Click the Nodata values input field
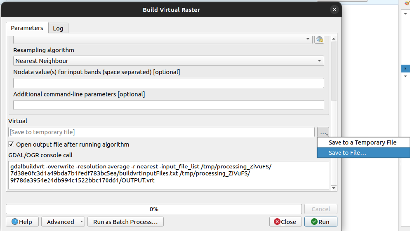 pos(168,83)
